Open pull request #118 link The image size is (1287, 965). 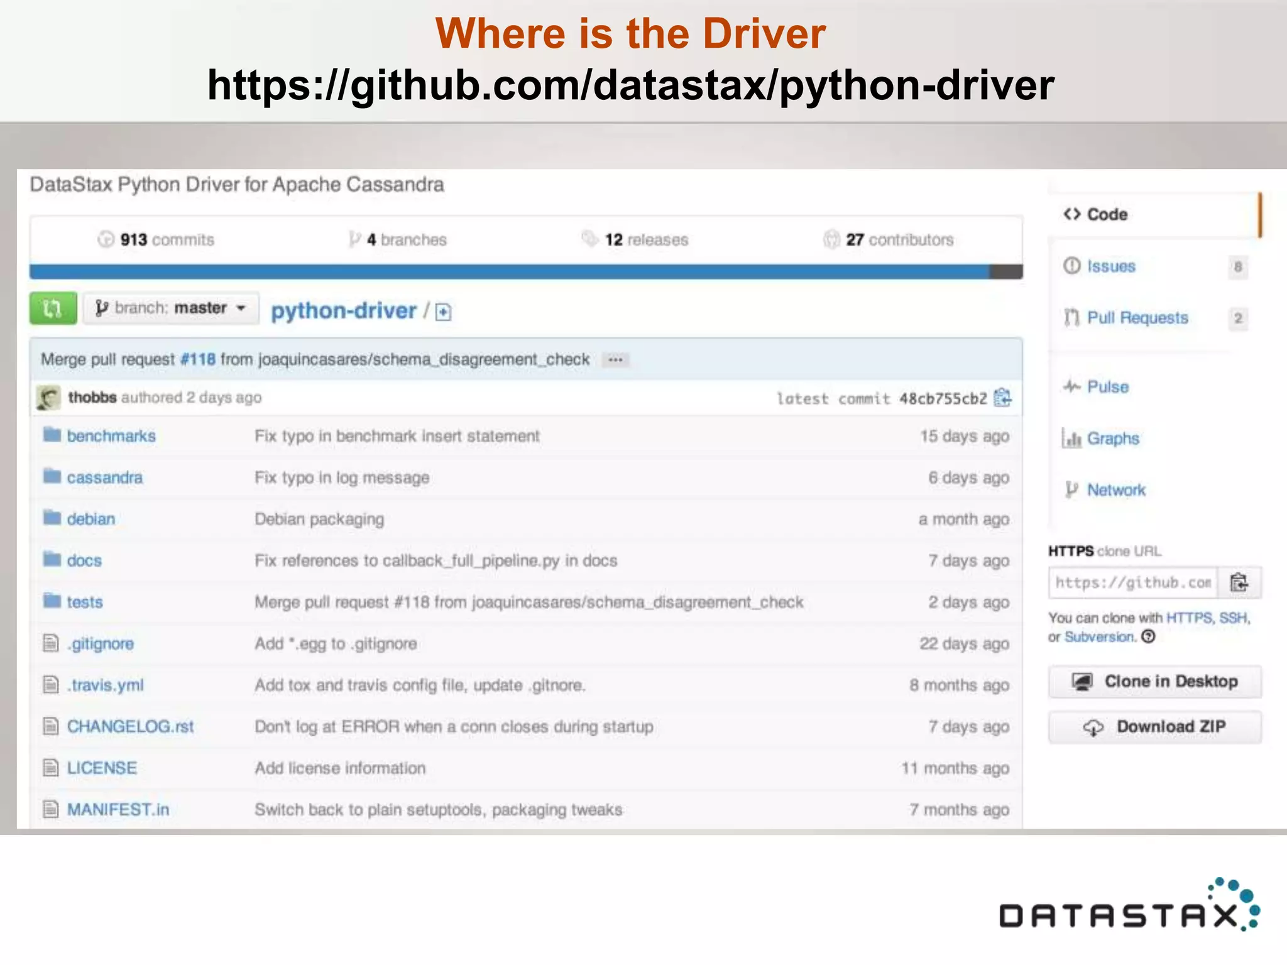coord(197,359)
